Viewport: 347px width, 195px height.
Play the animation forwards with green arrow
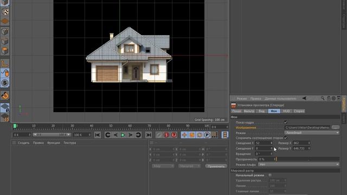(123, 135)
